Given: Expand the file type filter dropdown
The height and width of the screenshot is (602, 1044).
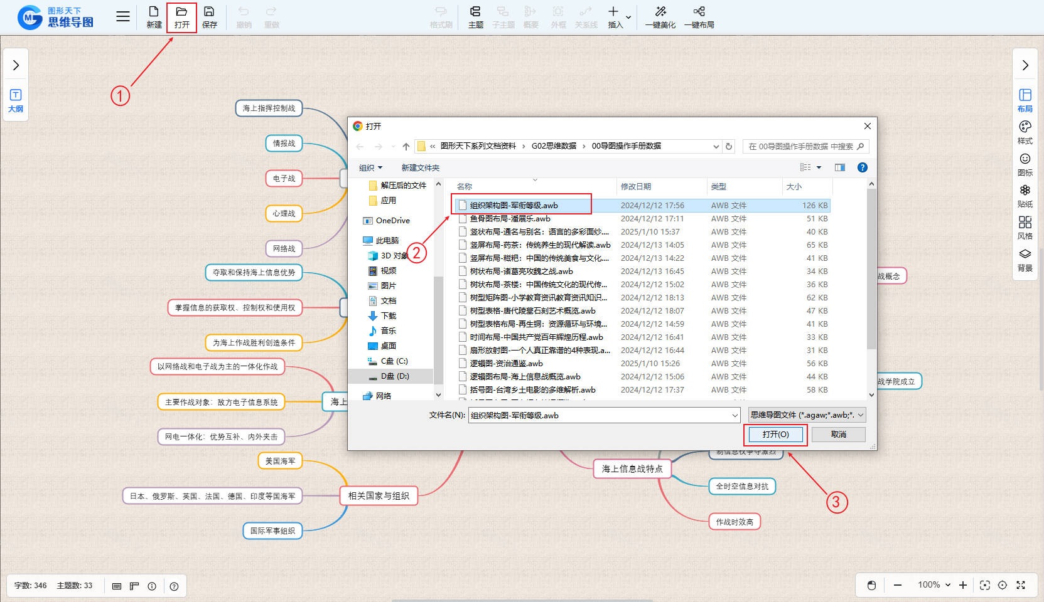Looking at the screenshot, I should pyautogui.click(x=807, y=415).
